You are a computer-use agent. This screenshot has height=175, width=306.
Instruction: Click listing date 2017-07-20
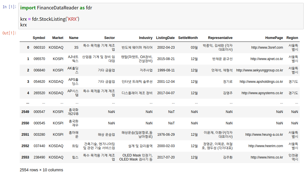tap(166, 157)
